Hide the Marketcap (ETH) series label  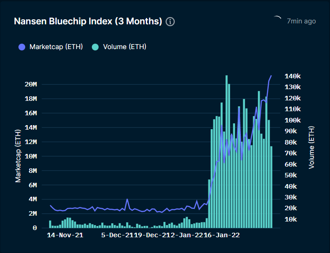pyautogui.click(x=56, y=47)
